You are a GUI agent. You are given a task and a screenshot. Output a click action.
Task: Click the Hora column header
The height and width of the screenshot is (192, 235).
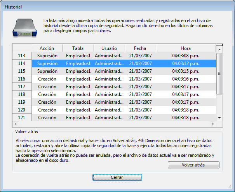[x=185, y=48]
